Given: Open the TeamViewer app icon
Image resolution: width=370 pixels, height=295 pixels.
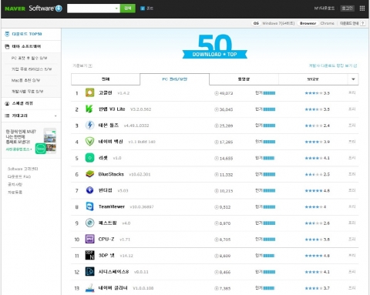Looking at the screenshot, I should [89, 206].
